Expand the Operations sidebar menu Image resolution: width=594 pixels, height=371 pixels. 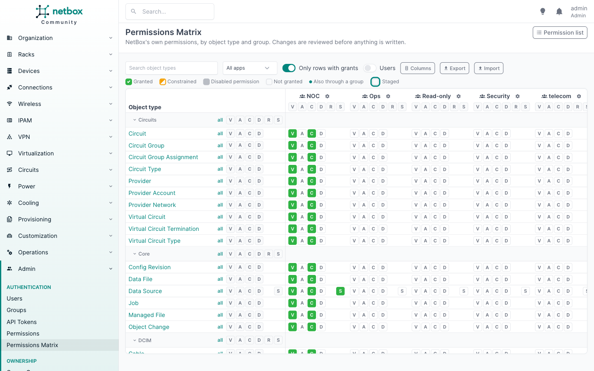click(x=59, y=252)
